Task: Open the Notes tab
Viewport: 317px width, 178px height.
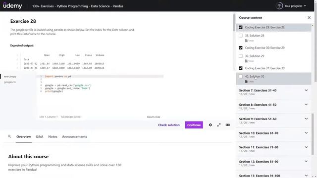Action: coord(53,136)
